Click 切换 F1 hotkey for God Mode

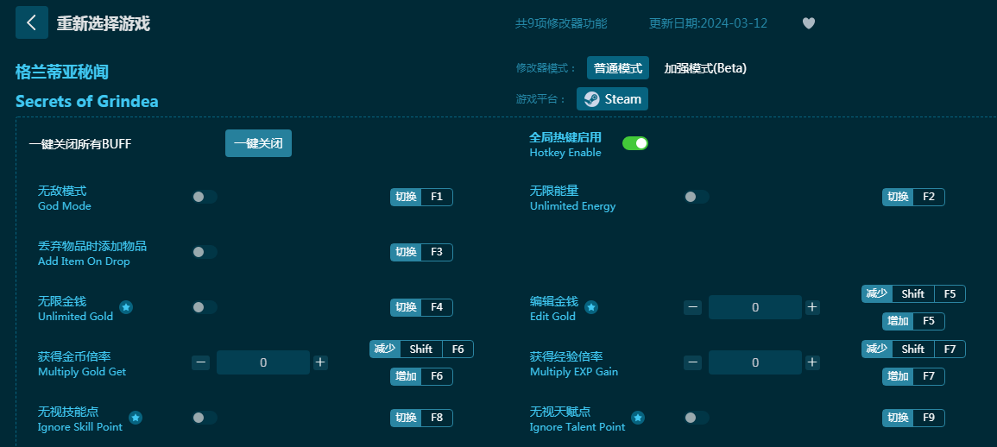click(x=421, y=197)
